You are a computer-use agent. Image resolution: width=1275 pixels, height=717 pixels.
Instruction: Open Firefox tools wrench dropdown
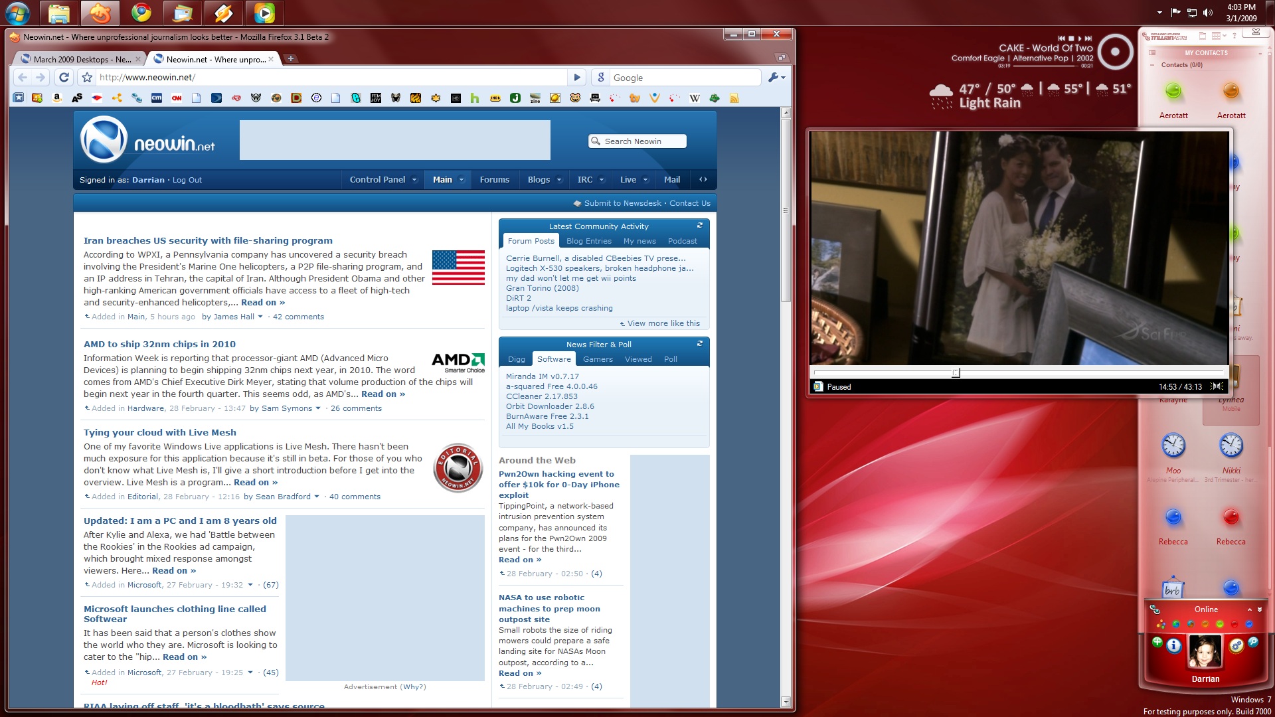[x=777, y=78]
